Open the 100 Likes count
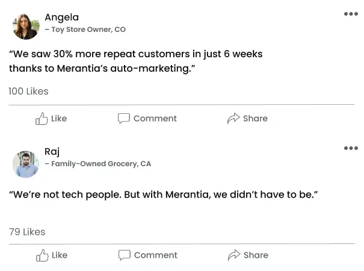The image size is (364, 271). tap(28, 92)
